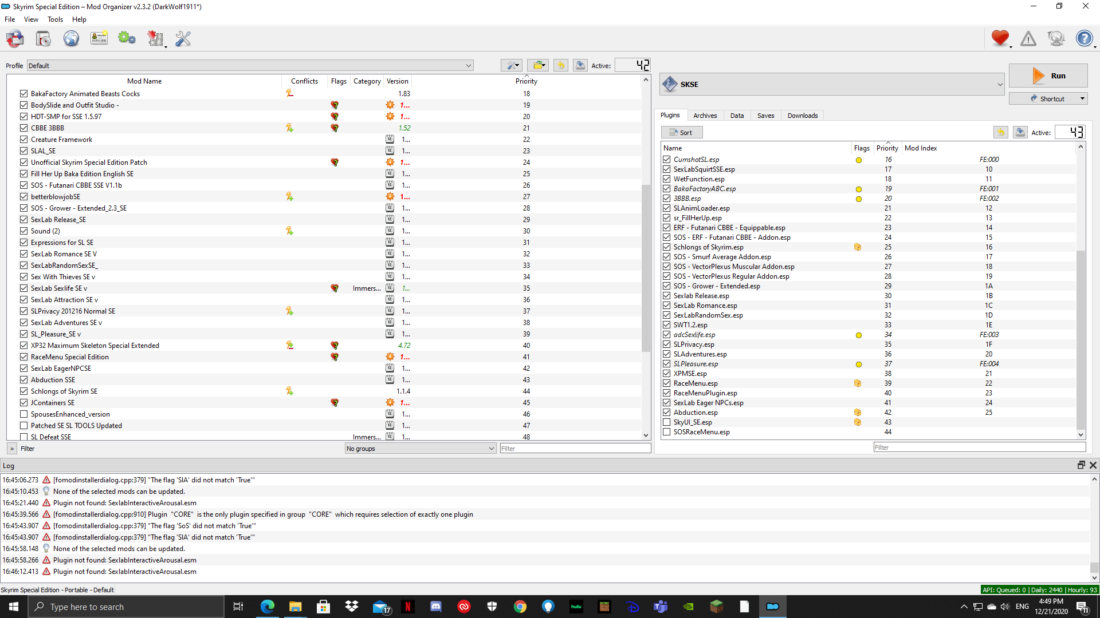Switch to the Downloads tab
1100x618 pixels.
[x=802, y=116]
